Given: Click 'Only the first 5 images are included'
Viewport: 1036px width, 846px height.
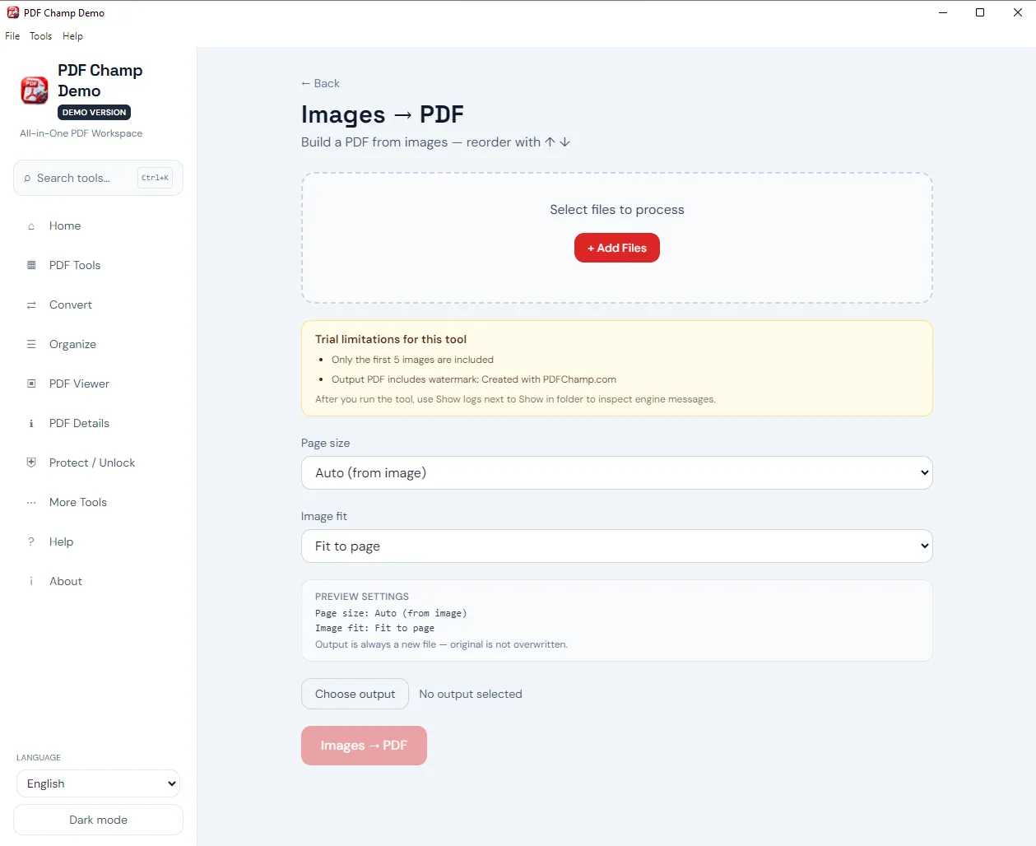Looking at the screenshot, I should point(412,360).
